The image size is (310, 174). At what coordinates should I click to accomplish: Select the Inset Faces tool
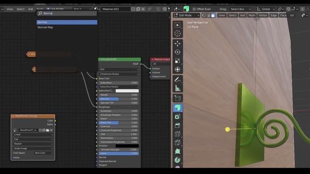click(178, 116)
